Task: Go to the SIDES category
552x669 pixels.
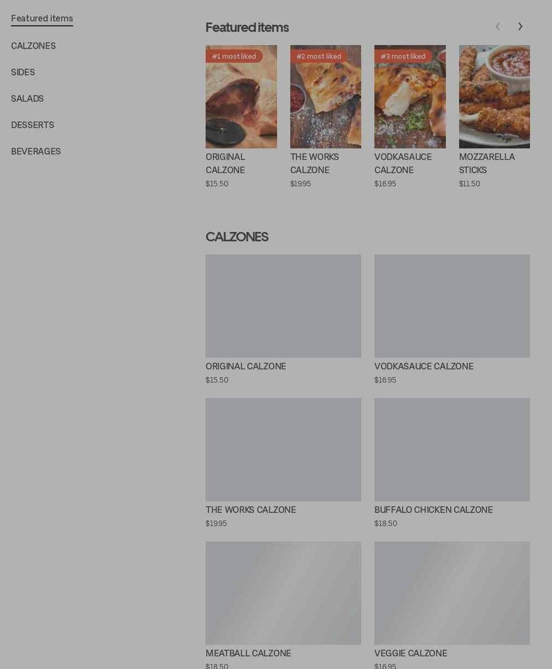Action: click(x=23, y=73)
